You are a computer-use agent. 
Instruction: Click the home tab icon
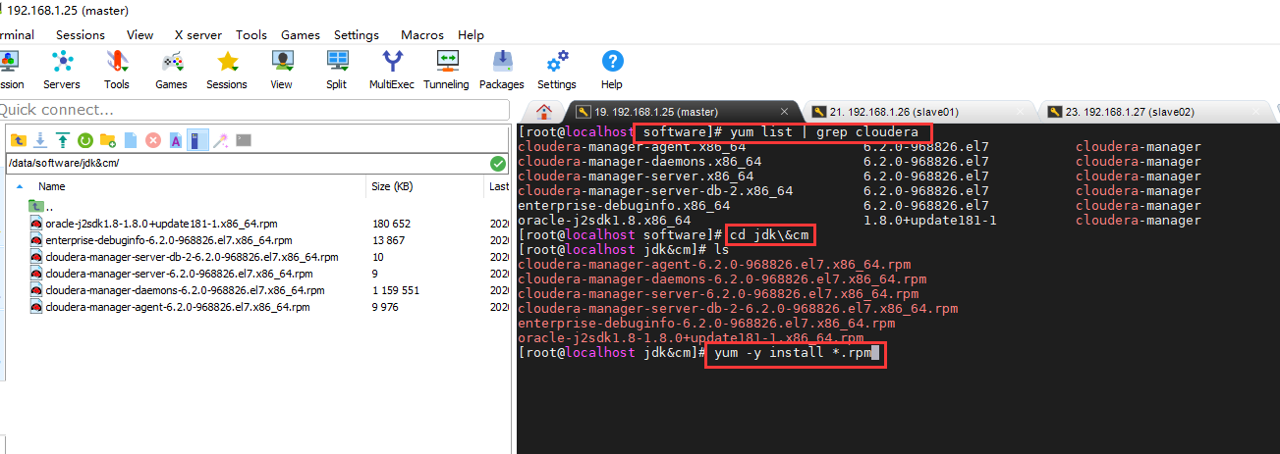[543, 112]
